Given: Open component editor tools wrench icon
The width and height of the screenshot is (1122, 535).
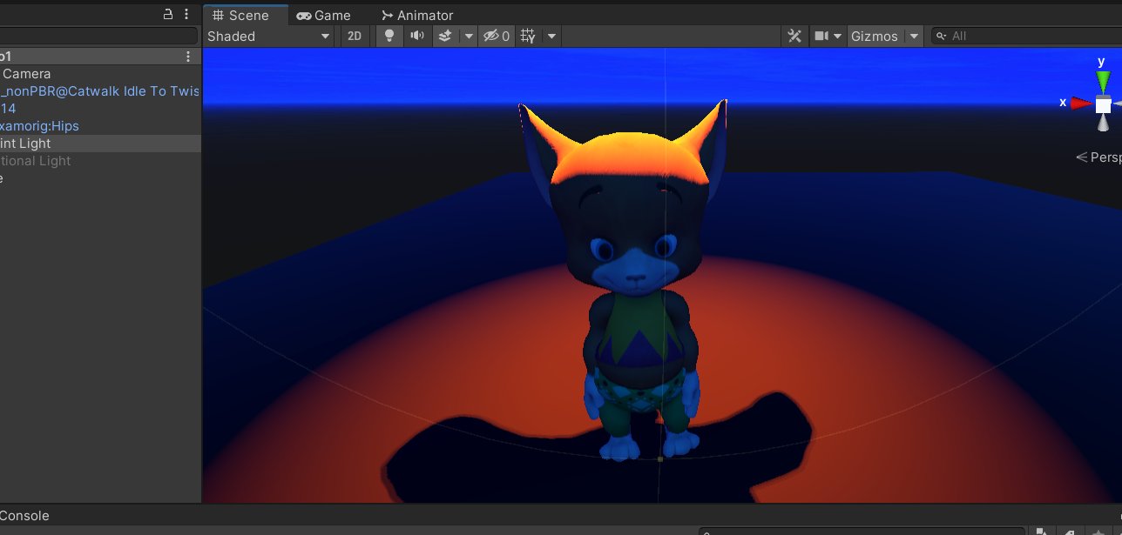Looking at the screenshot, I should point(794,36).
